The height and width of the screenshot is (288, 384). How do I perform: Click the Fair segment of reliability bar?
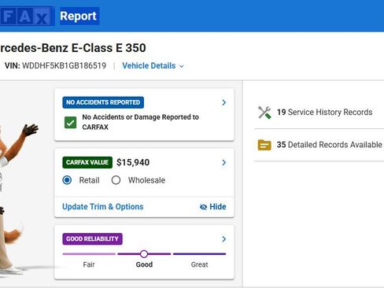[x=89, y=254]
